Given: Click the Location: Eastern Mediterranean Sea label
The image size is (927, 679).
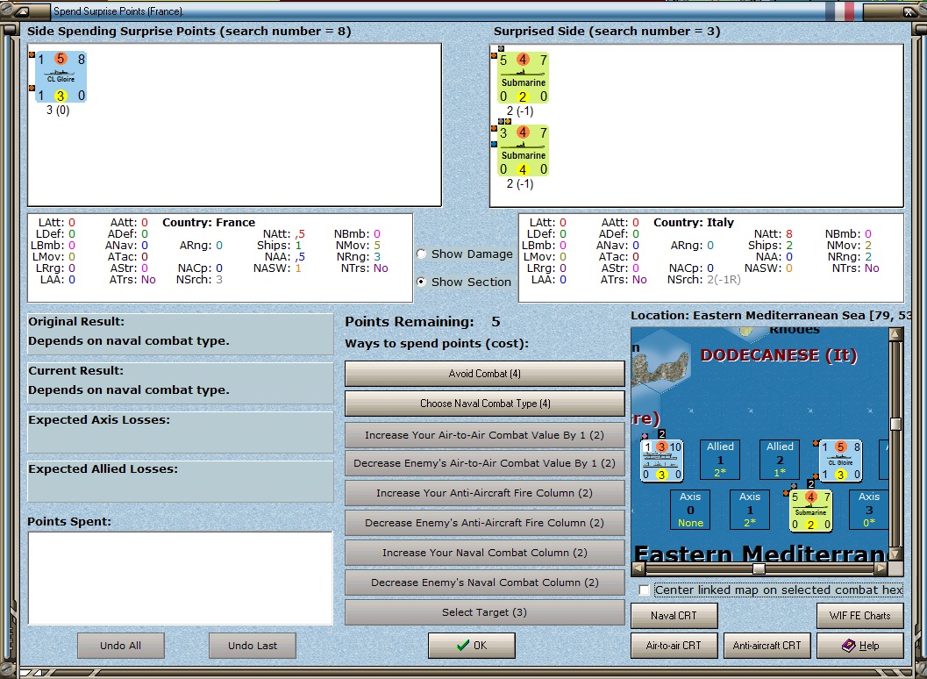Looking at the screenshot, I should point(771,315).
